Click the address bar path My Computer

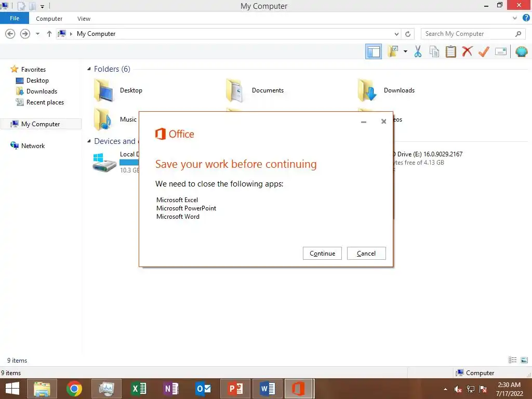point(96,34)
